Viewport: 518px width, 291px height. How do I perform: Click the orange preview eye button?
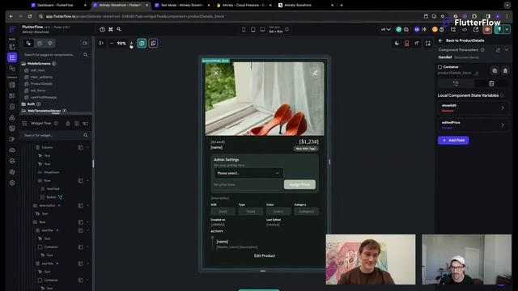click(487, 29)
